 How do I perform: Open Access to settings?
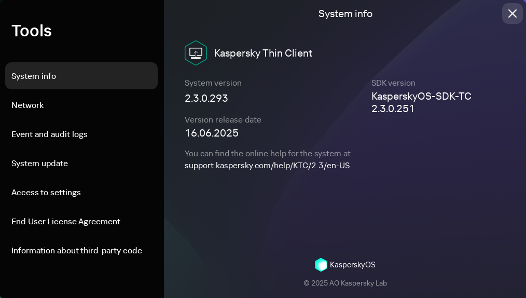tap(46, 192)
